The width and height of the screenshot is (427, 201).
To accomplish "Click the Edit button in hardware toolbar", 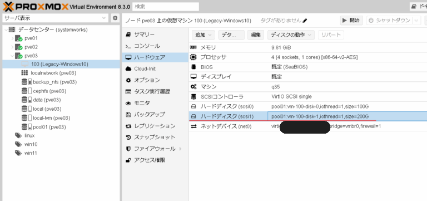I will (x=255, y=35).
